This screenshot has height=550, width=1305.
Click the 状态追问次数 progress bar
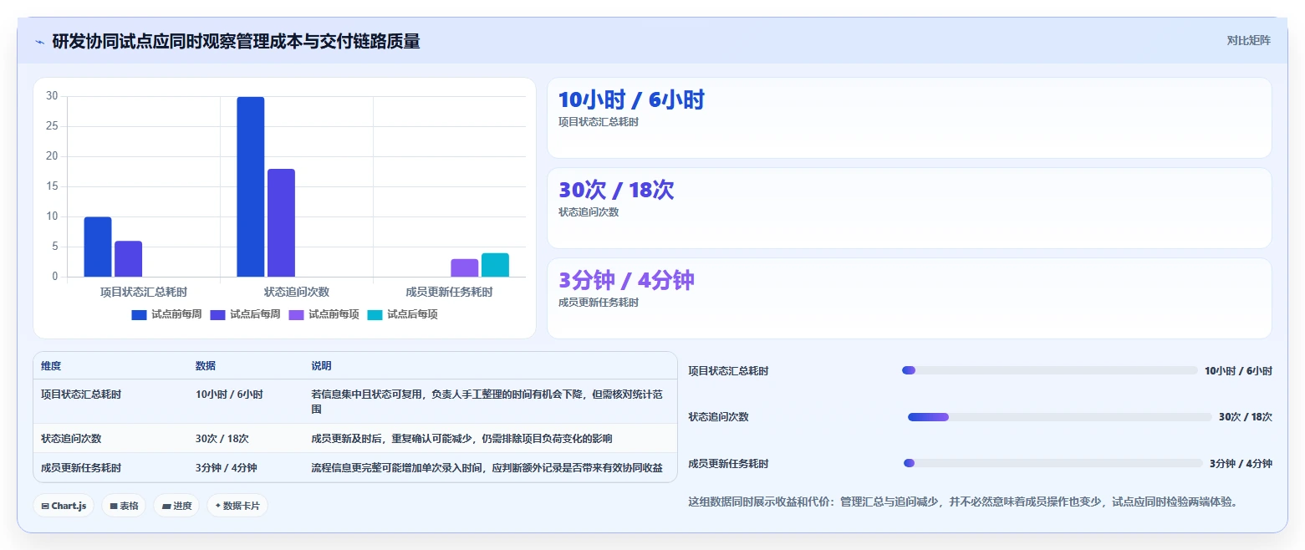(1060, 417)
